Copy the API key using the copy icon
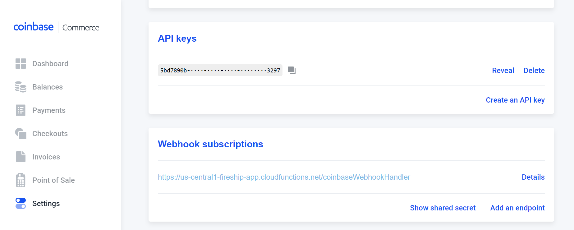 pos(291,70)
